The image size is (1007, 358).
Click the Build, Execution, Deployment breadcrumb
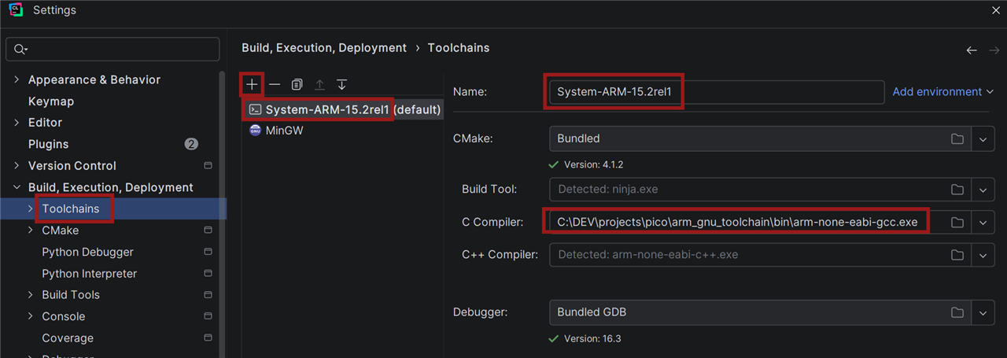click(324, 48)
